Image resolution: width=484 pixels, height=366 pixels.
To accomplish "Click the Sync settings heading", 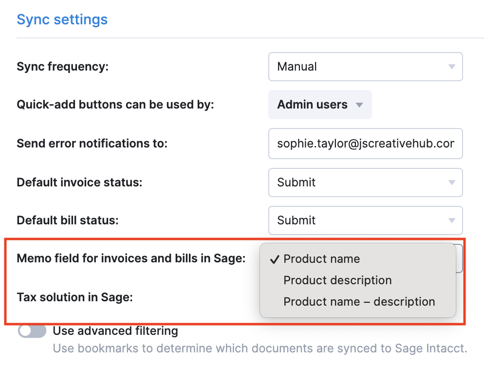I will tap(62, 19).
